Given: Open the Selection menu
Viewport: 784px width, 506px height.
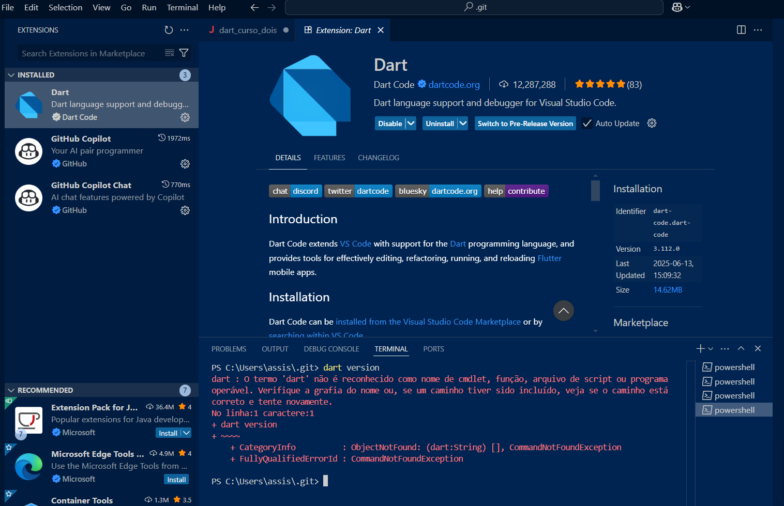Looking at the screenshot, I should pos(65,7).
